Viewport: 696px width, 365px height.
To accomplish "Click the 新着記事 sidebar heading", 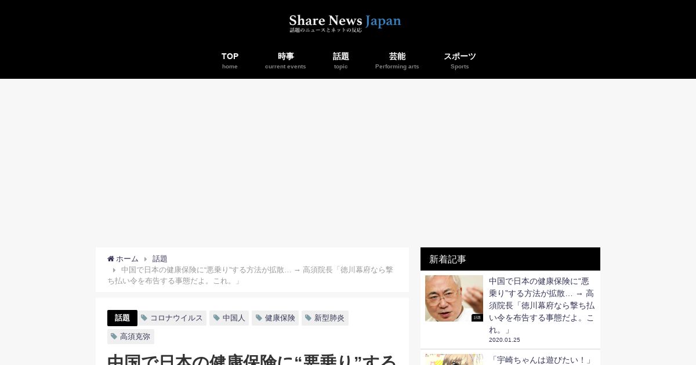I will coord(510,259).
